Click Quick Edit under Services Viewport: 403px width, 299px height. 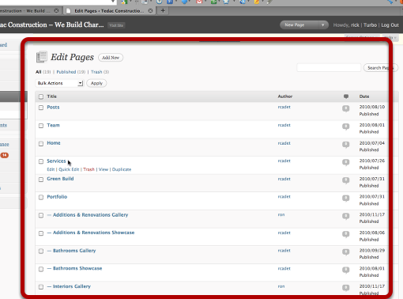pos(69,169)
